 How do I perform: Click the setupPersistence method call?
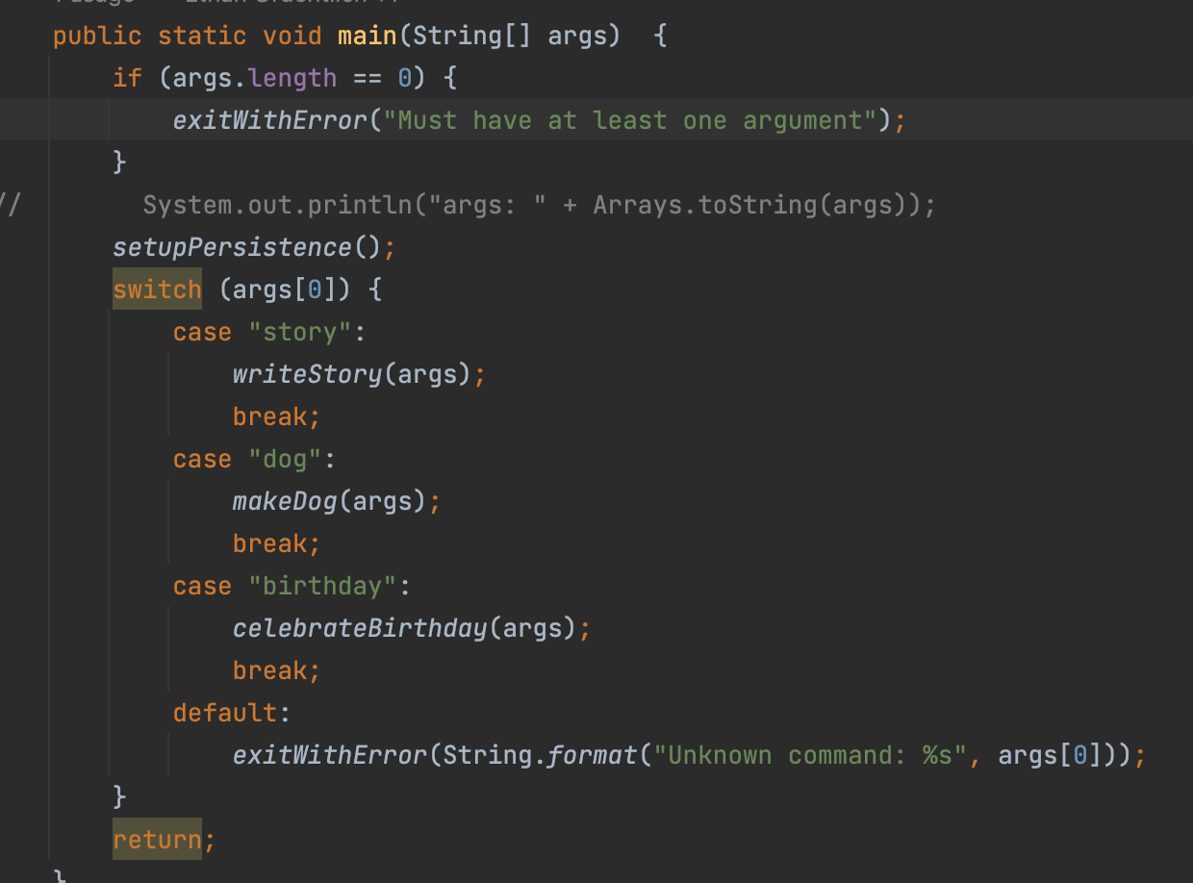tap(233, 247)
